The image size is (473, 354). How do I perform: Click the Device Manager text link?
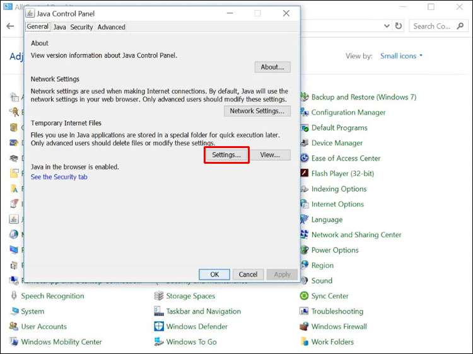coord(337,143)
